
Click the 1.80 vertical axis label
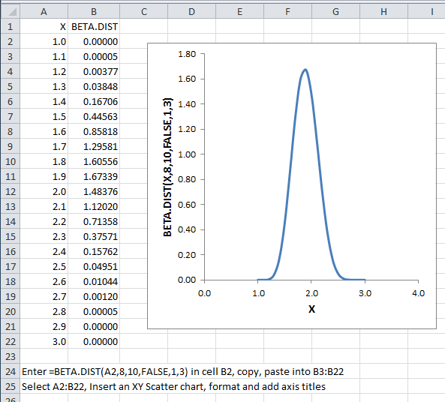187,54
